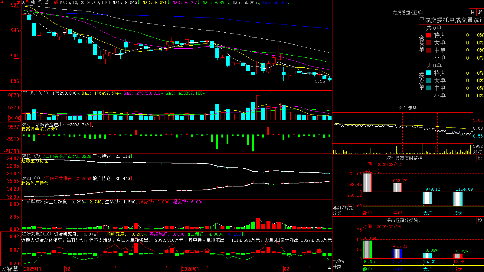Click the X100 volume multiplier box
This screenshot has height=272, width=484.
[15, 118]
